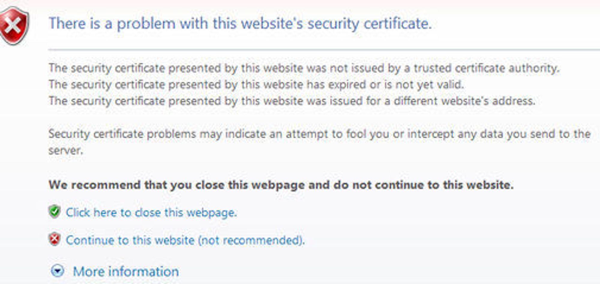Click the word 'server.' ending the warning paragraph
The image size is (600, 284).
pyautogui.click(x=66, y=150)
